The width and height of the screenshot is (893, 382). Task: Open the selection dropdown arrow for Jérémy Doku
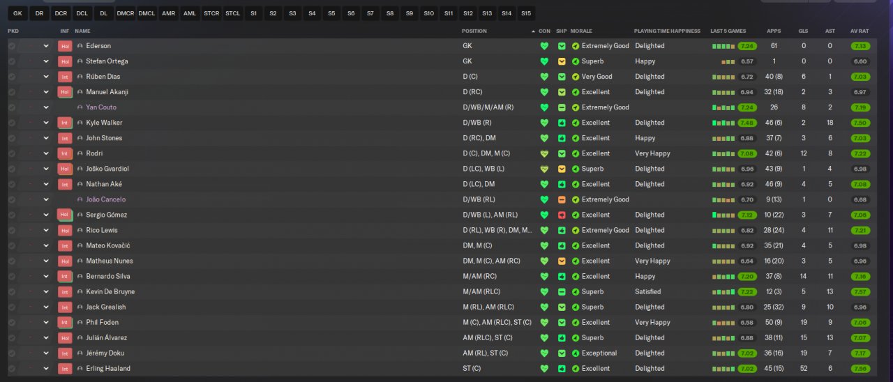pos(46,353)
